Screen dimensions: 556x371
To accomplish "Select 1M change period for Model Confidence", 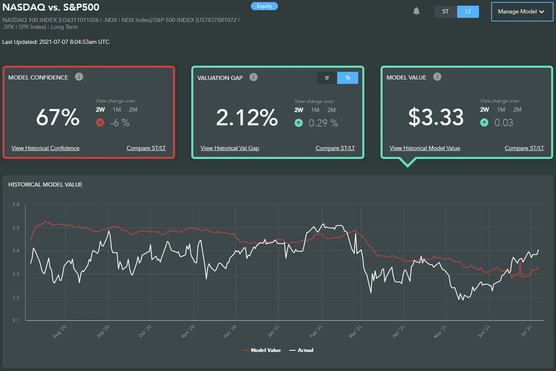I will click(x=117, y=109).
